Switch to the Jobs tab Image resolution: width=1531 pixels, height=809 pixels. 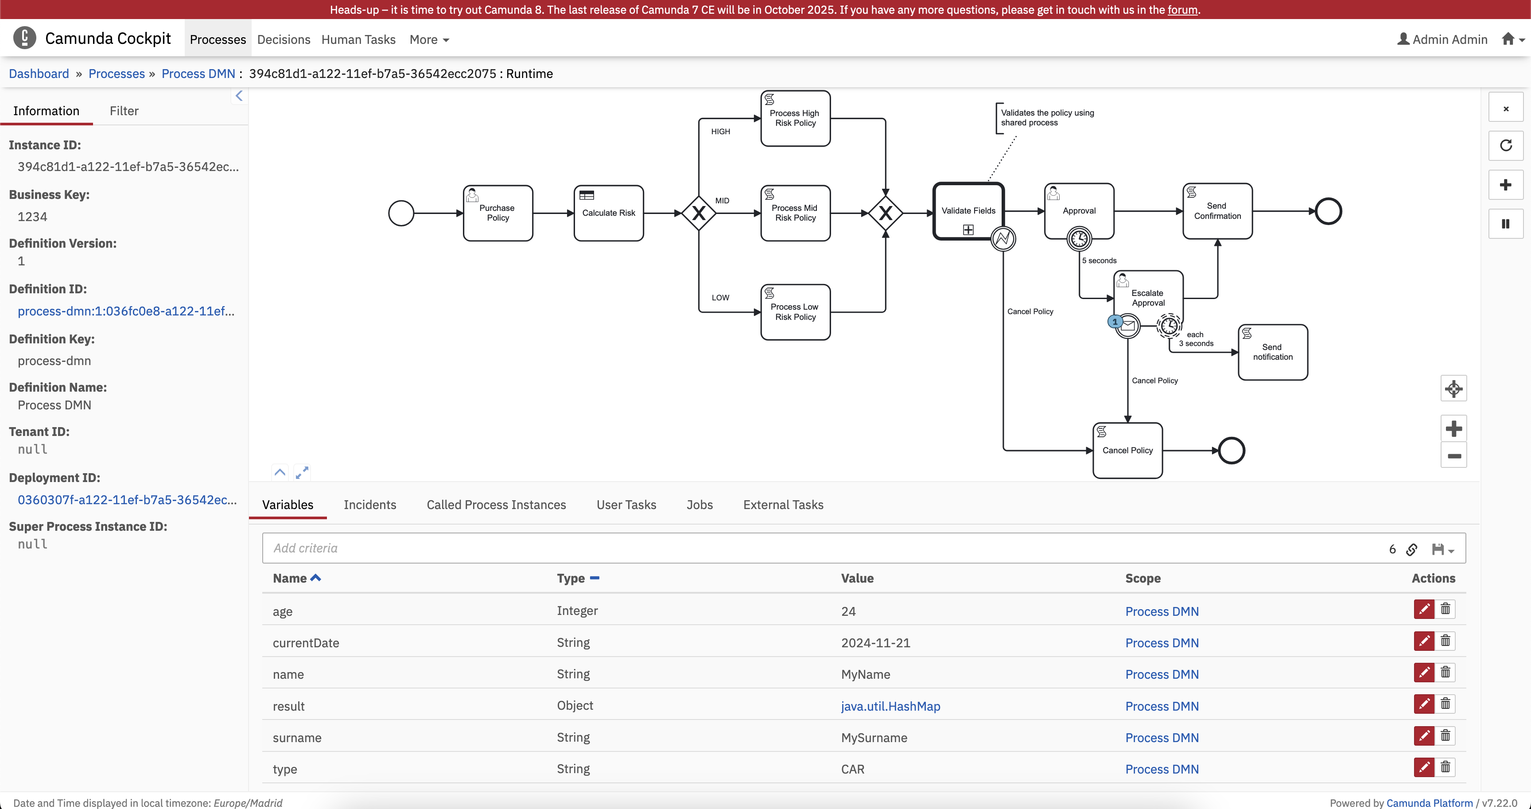pos(699,505)
